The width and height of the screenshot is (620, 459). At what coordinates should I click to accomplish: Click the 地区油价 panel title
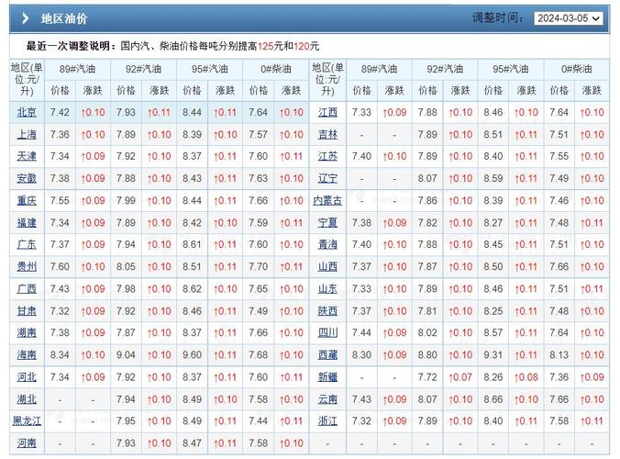point(64,18)
